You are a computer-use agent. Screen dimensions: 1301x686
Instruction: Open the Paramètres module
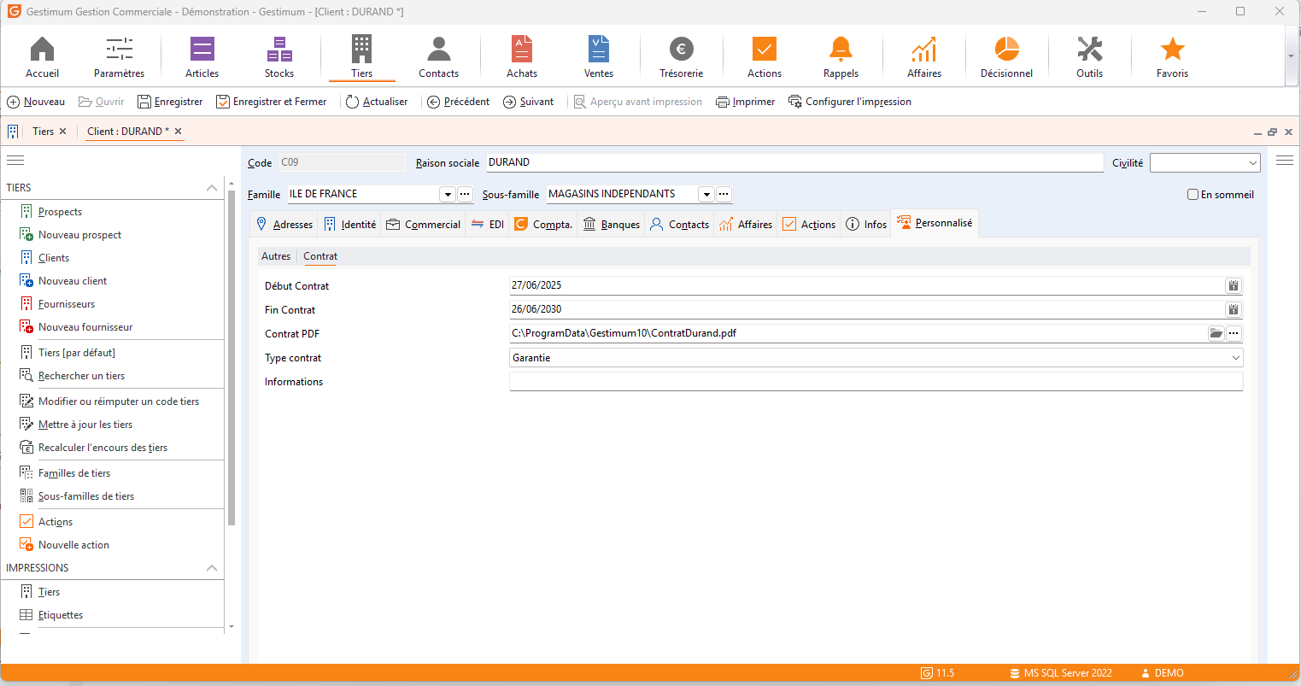[x=119, y=57]
